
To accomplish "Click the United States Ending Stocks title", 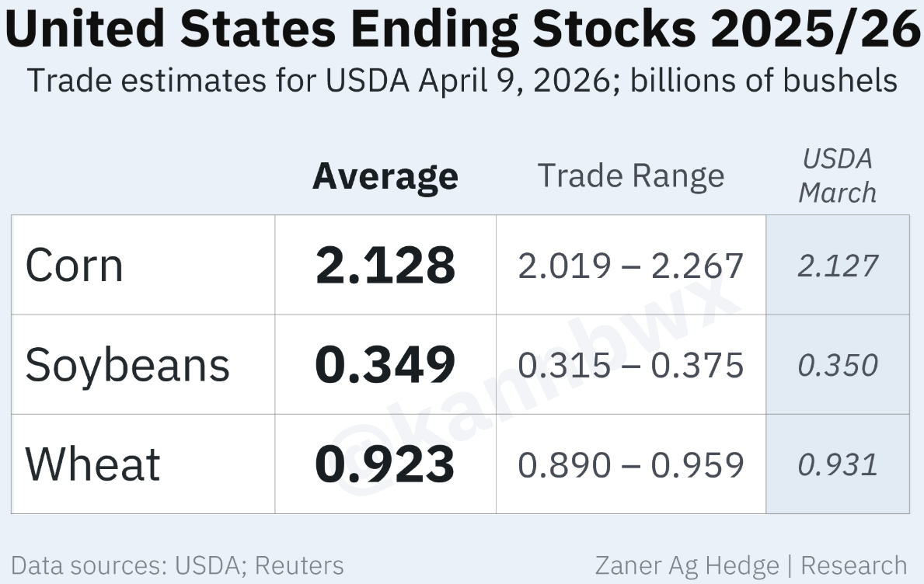I will [462, 30].
